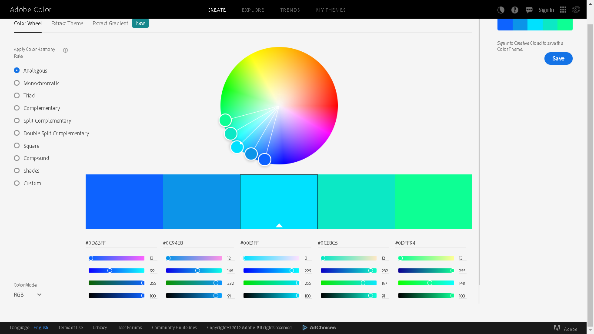Click the Adobe Color logo
The width and height of the screenshot is (594, 334).
(30, 10)
